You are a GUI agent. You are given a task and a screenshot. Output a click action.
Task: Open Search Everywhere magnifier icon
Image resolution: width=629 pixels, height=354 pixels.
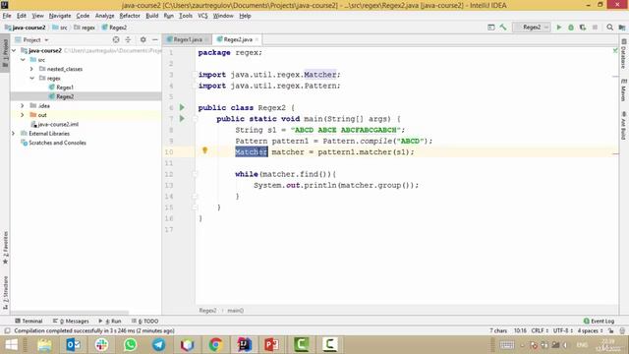click(x=609, y=28)
